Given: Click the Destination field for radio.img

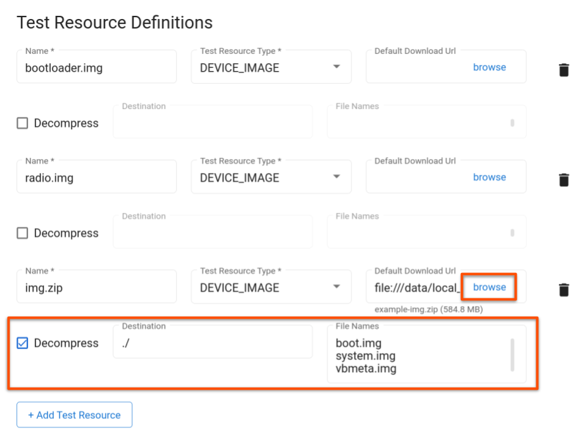Looking at the screenshot, I should (x=212, y=231).
